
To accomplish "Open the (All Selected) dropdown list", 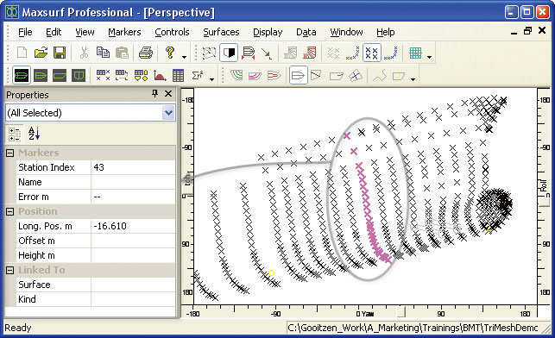I will click(168, 113).
